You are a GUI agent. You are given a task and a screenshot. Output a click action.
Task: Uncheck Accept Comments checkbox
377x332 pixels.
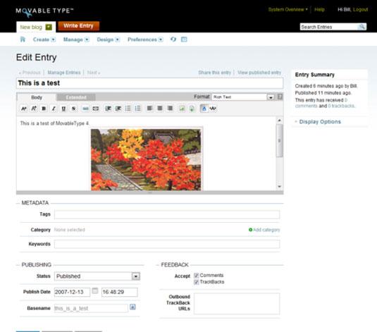tap(196, 276)
